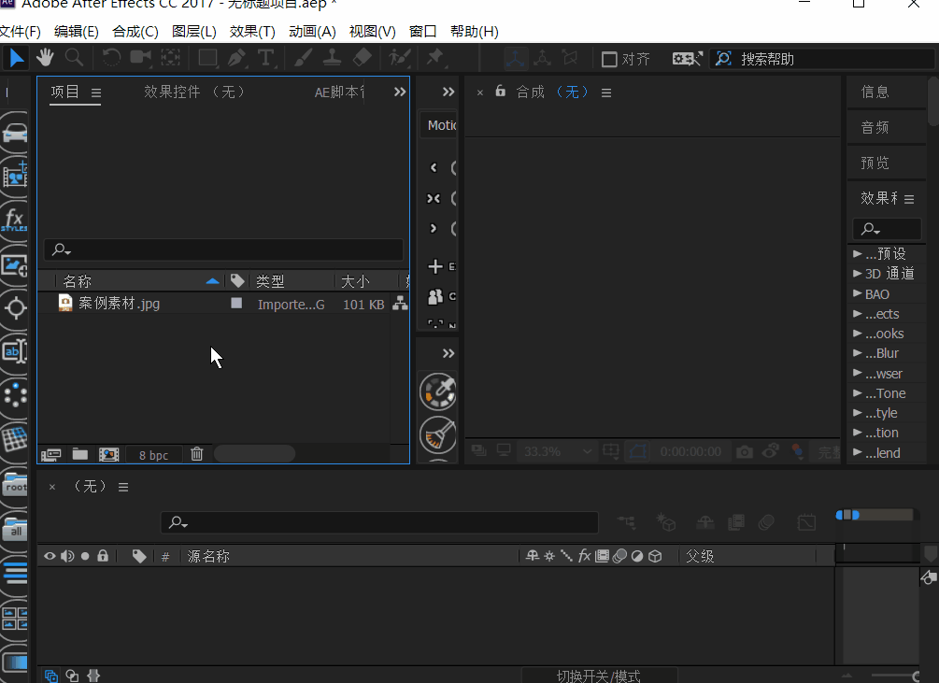Open the 文件(F) menu
The image size is (939, 683).
[x=21, y=31]
